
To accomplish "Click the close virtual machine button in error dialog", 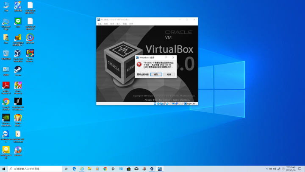I will (143, 74).
